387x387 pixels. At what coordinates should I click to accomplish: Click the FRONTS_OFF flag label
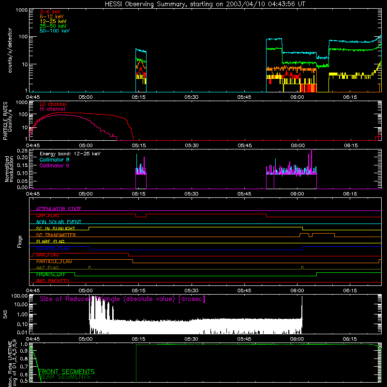pos(51,274)
